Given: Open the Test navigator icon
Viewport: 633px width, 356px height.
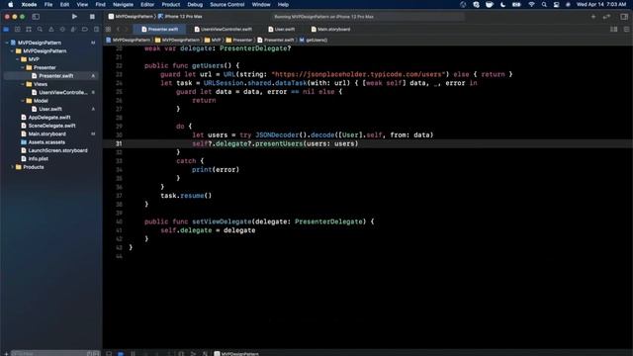Looking at the screenshot, I should coord(62,29).
